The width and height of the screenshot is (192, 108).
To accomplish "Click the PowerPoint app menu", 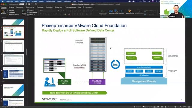I will 9,1.
